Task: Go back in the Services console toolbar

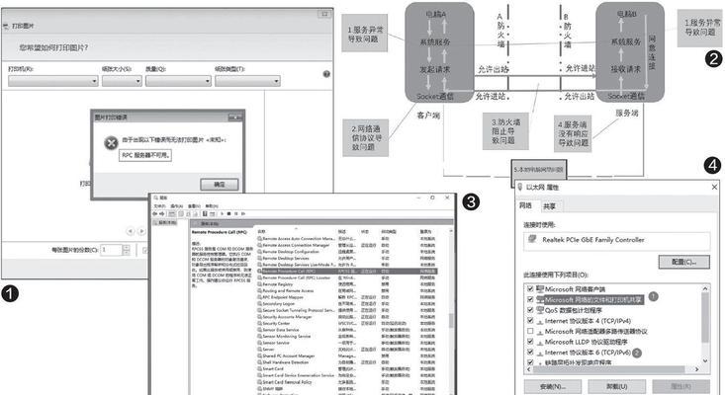Action: (155, 213)
